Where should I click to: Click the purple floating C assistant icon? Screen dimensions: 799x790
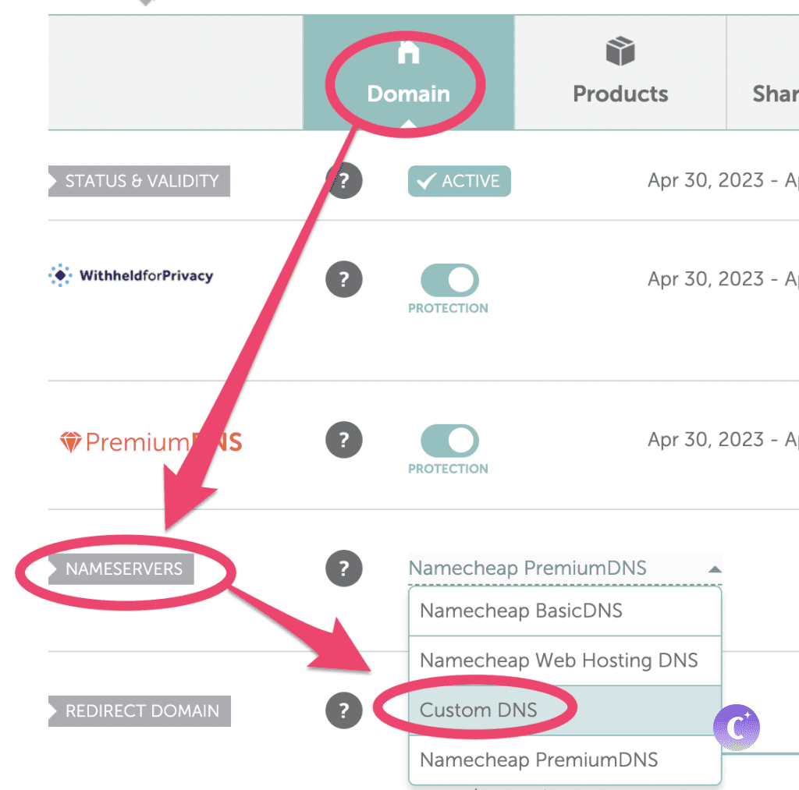pyautogui.click(x=736, y=728)
